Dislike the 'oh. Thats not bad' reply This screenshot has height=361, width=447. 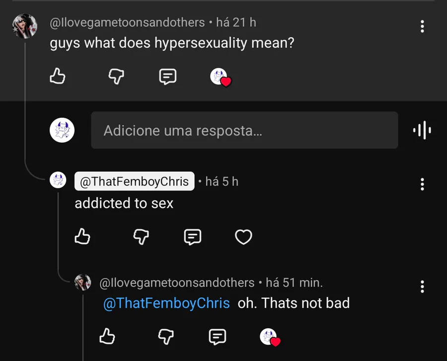166,337
